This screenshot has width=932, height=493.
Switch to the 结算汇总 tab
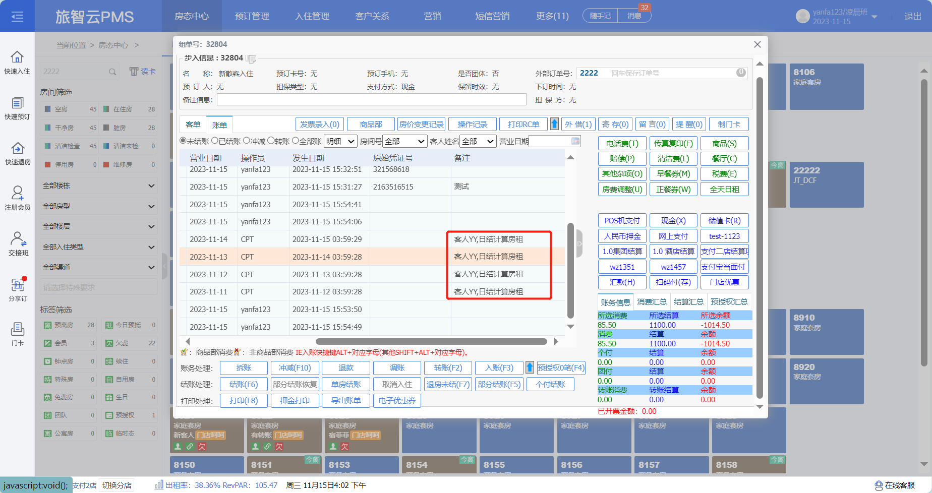(x=688, y=302)
